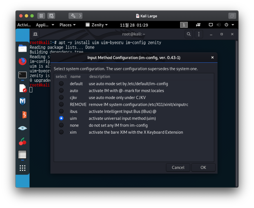Expand VM toolbar forward arrow

tap(80, 16)
